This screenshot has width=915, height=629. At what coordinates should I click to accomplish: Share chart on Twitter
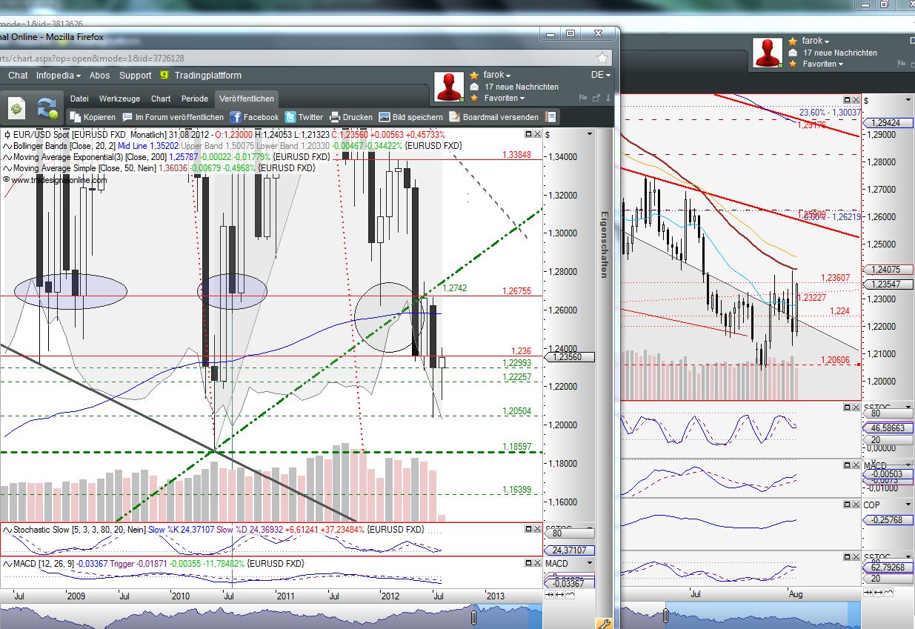304,117
